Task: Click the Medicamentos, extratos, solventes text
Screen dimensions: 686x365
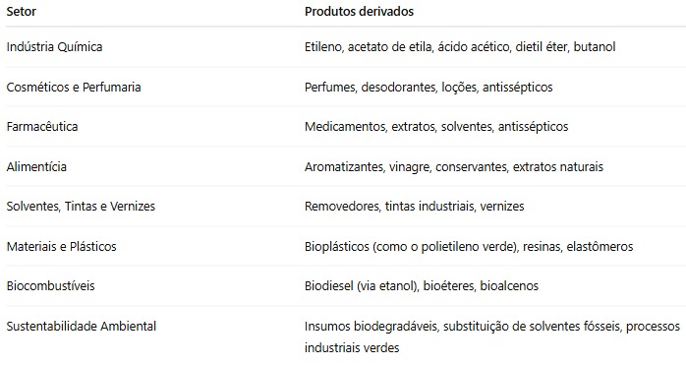Action: coord(399,127)
